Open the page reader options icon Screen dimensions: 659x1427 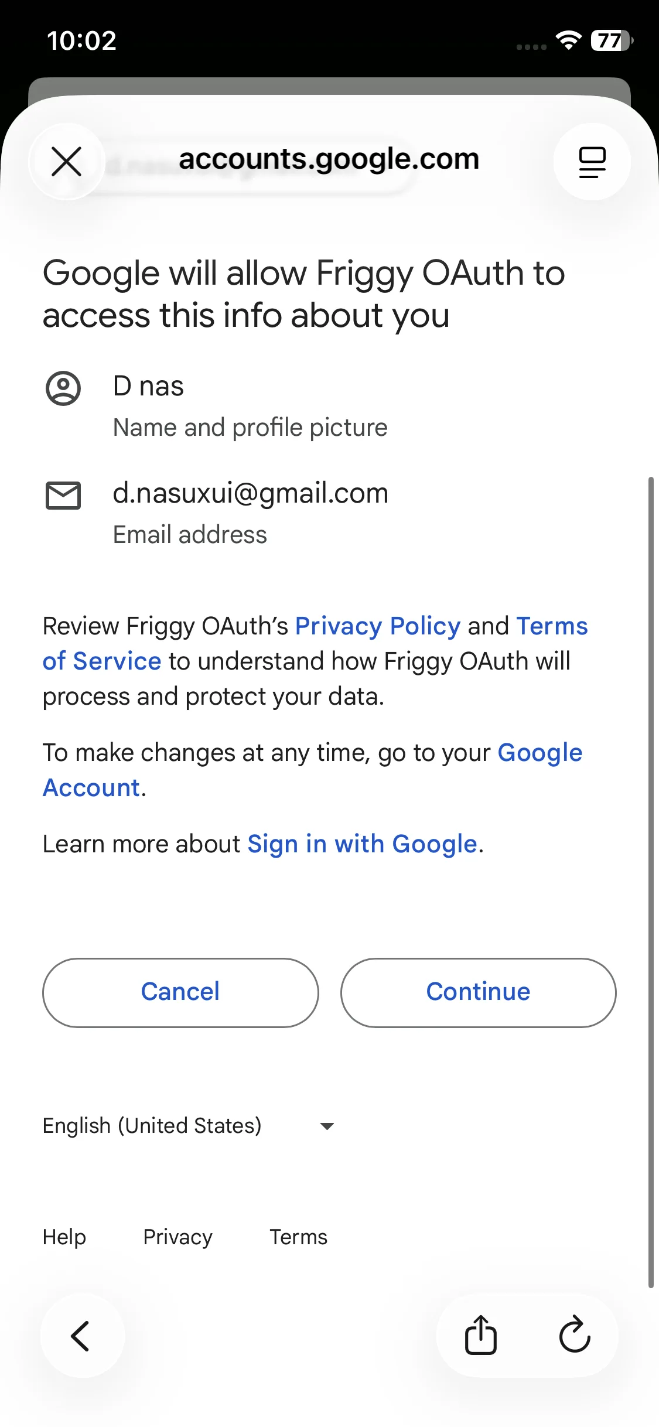point(592,162)
